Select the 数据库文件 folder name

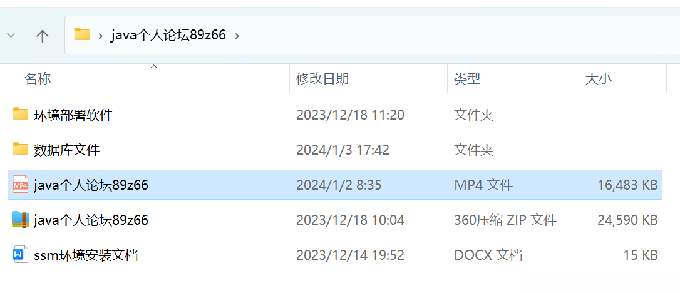(67, 150)
